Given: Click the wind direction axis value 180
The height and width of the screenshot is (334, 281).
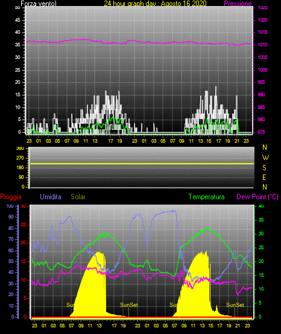Looking at the screenshot, I should pos(21,168).
